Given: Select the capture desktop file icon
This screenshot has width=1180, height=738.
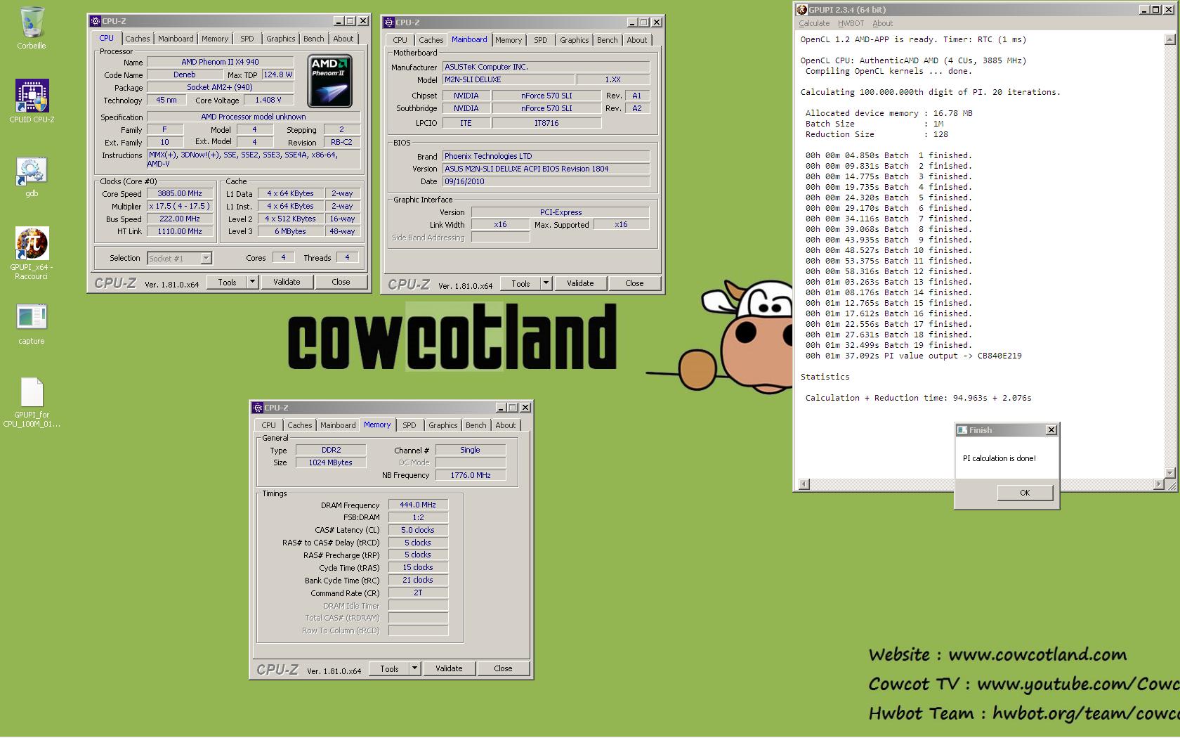Looking at the screenshot, I should [x=32, y=318].
